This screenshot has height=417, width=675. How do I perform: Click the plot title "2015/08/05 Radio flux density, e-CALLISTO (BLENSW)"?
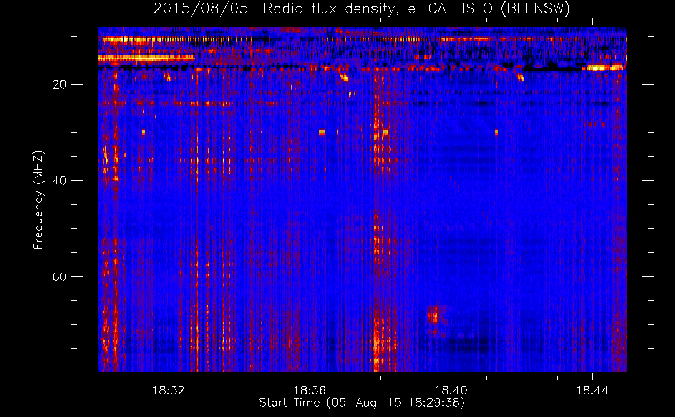pos(362,8)
